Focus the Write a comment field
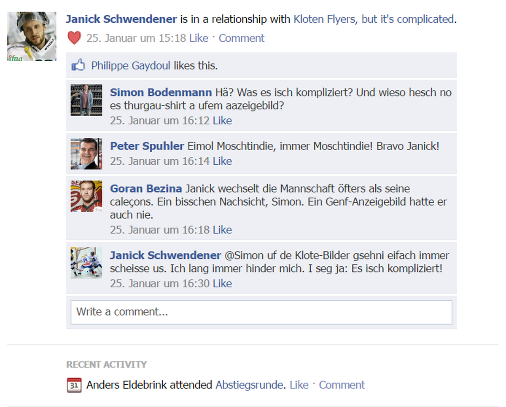Screen dimensions: 506x407 (261, 312)
